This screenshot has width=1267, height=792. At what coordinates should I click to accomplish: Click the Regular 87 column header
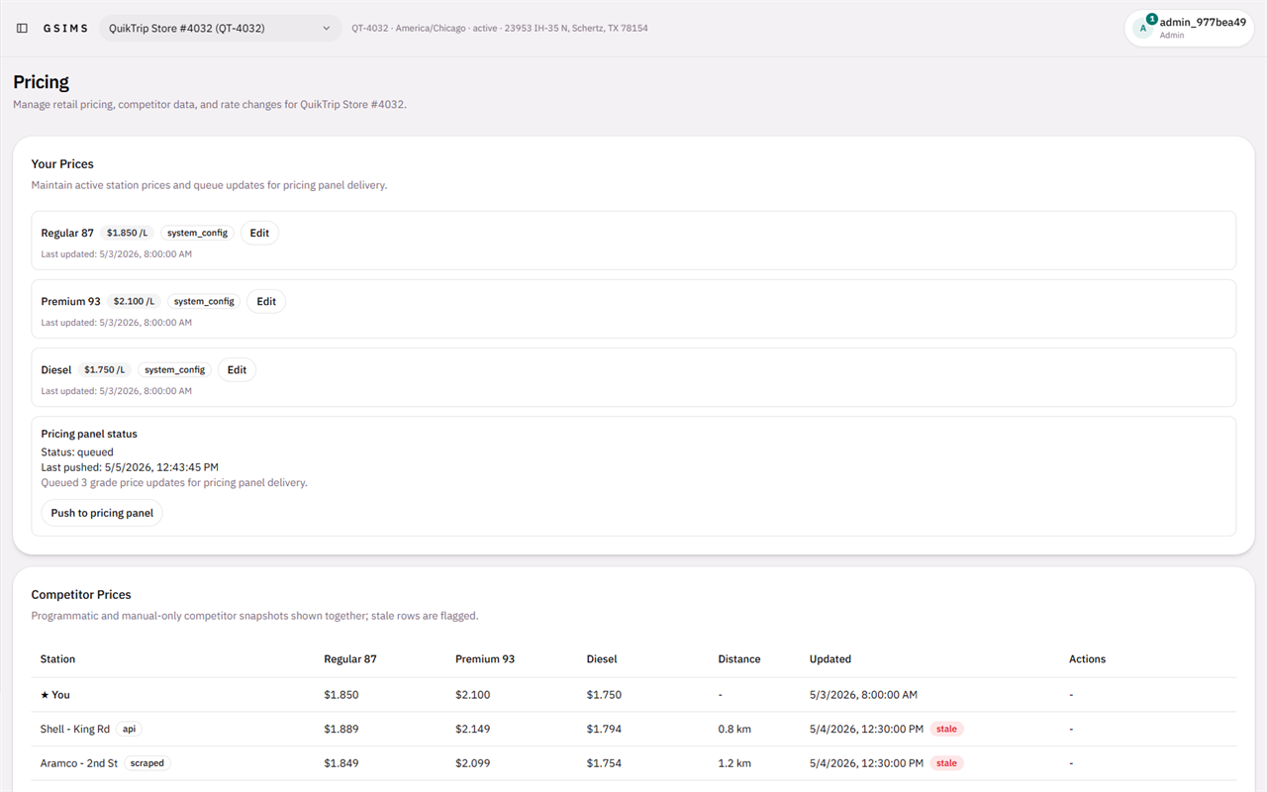(x=350, y=658)
